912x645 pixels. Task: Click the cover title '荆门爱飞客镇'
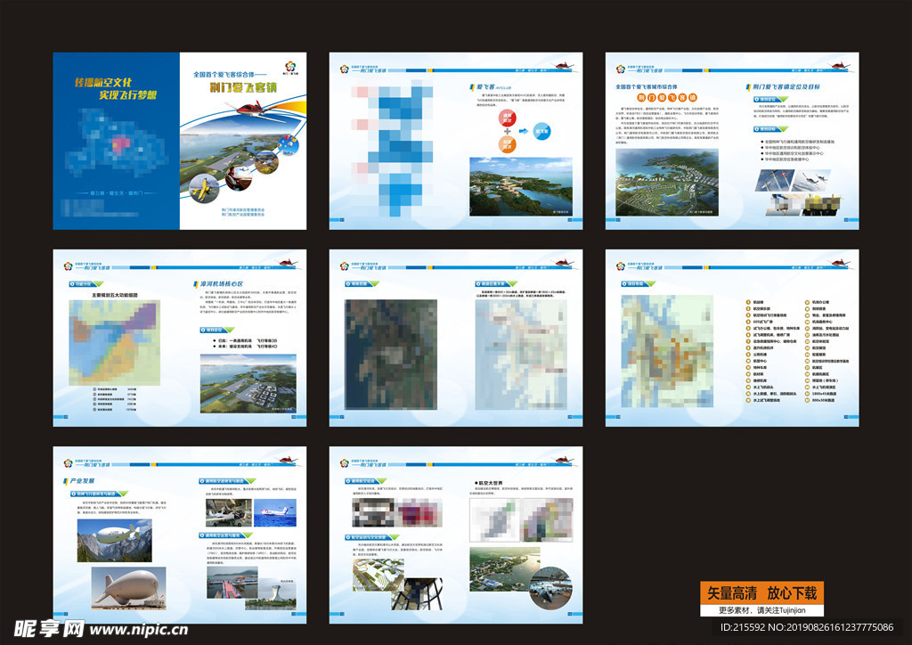click(243, 88)
